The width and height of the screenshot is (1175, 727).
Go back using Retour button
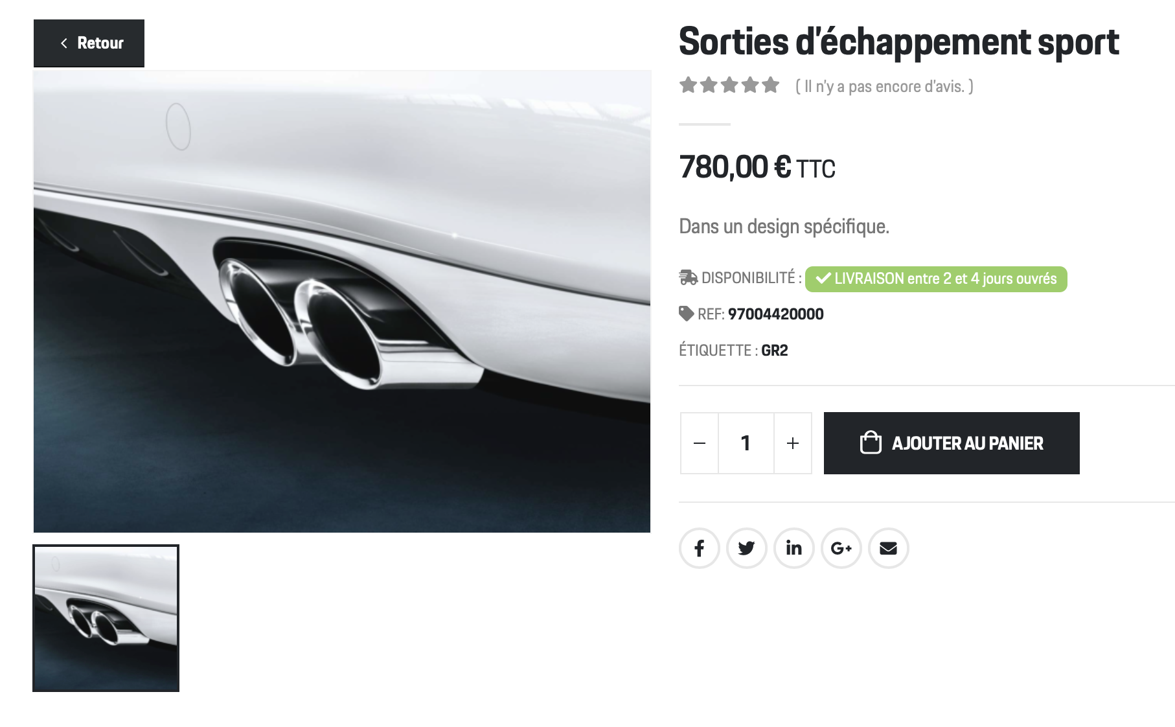click(x=89, y=43)
